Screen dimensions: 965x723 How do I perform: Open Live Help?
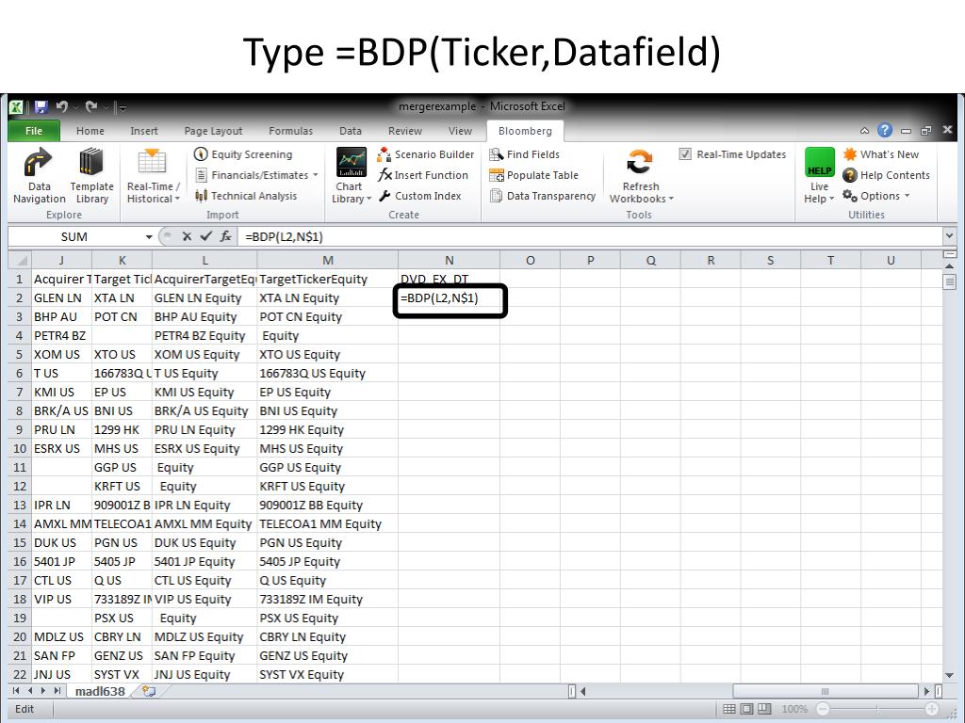(x=819, y=175)
